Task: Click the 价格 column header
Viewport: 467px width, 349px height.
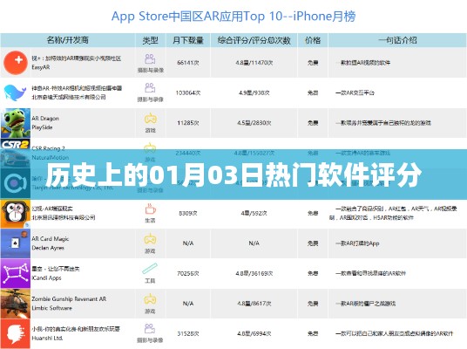Action: click(x=313, y=40)
